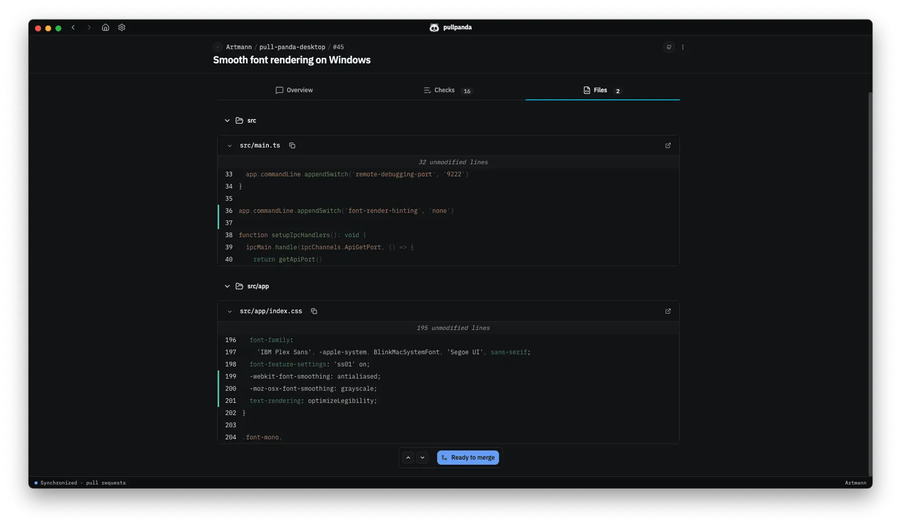Click the src/app/index.css file name
Image resolution: width=901 pixels, height=526 pixels.
tap(271, 311)
